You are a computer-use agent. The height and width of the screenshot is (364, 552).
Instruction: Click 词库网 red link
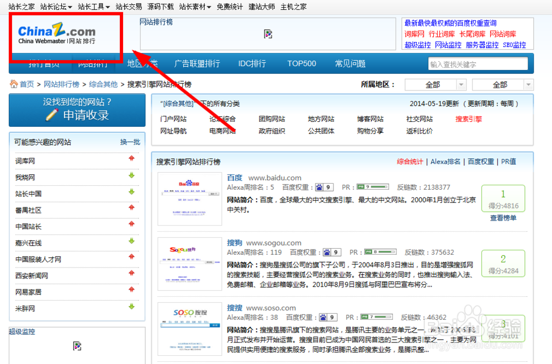415,34
